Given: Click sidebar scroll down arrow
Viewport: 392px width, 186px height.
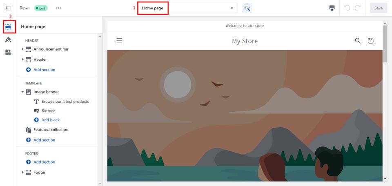Looking at the screenshot, I should click(100, 184).
